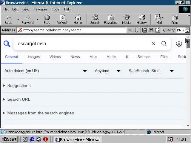
Task: Switch to the Videos tab
Action: point(55,57)
